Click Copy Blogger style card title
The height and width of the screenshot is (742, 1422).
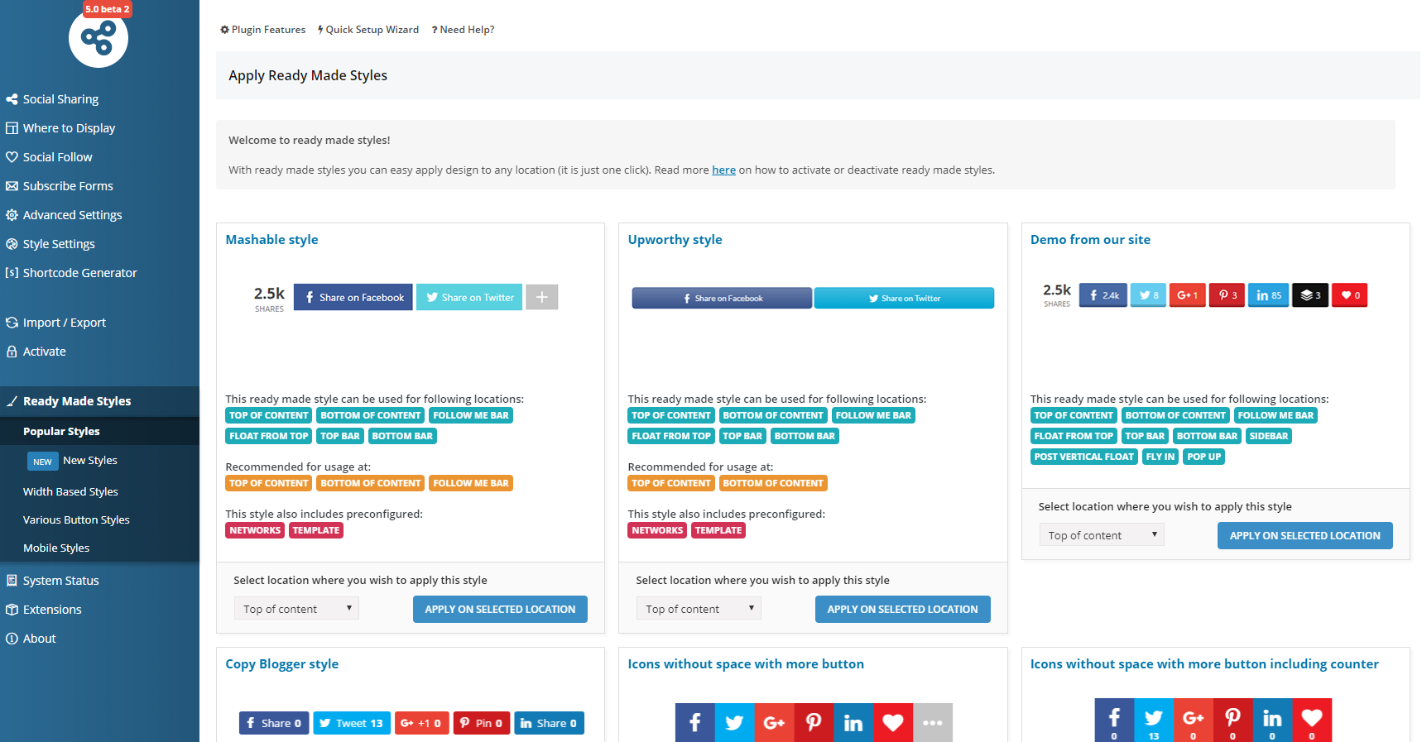click(281, 663)
